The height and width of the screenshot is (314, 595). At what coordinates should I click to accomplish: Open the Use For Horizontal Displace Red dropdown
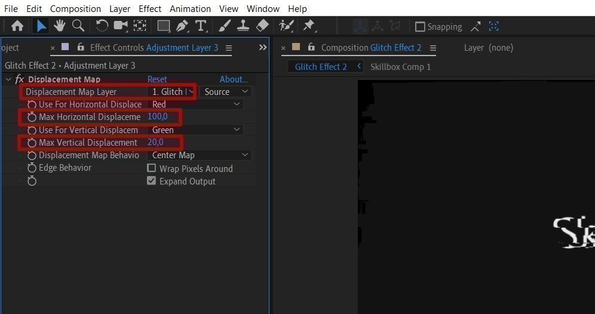195,104
